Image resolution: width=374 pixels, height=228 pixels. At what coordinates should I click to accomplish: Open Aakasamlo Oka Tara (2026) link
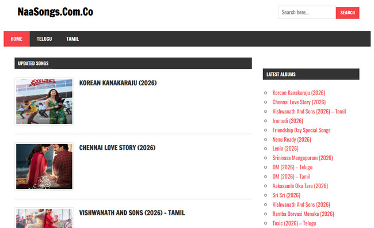tap(300, 186)
